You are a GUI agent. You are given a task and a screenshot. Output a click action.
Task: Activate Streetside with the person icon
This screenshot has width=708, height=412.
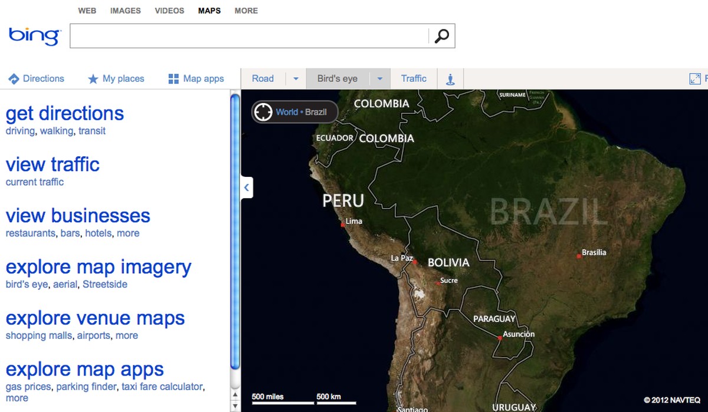[450, 78]
